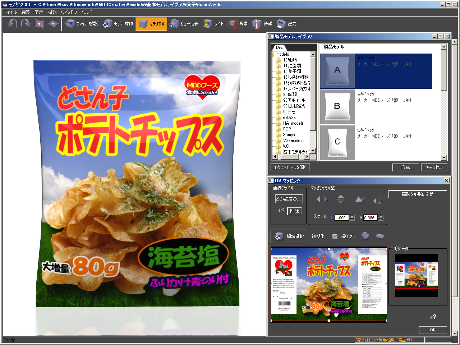The image size is (460, 345).
Task: Open ビュー定義 view settings
Action: (x=184, y=24)
